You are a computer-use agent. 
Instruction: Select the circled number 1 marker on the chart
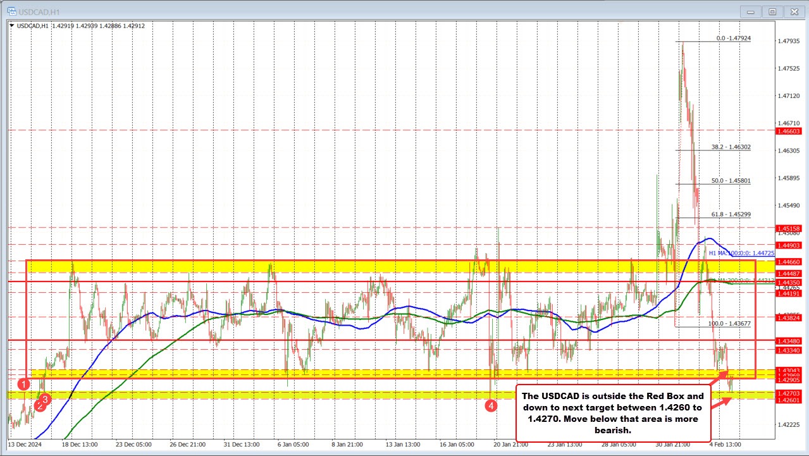[23, 383]
